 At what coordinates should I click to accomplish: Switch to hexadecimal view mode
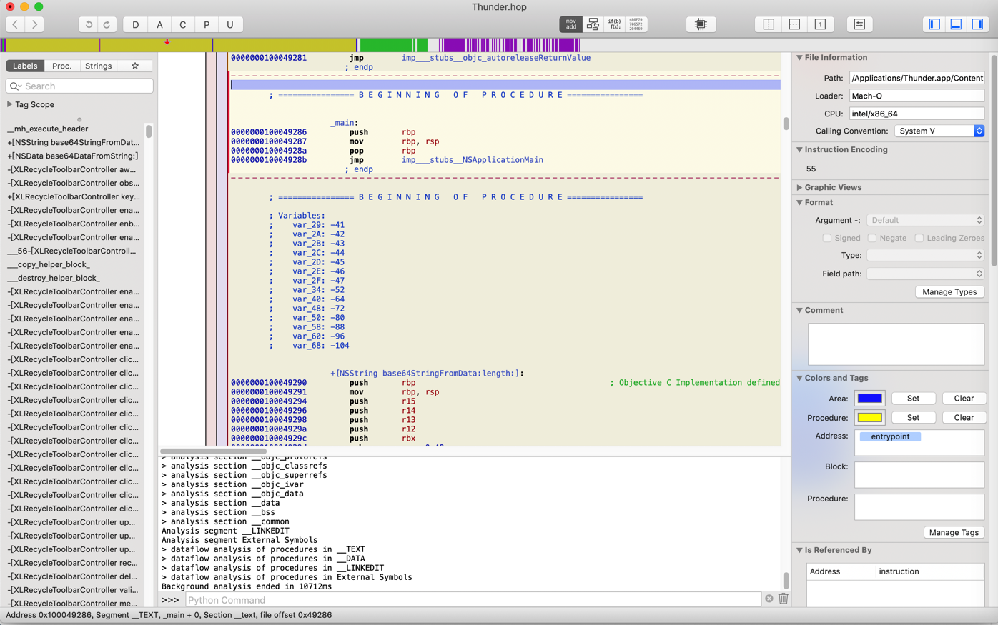coord(636,24)
